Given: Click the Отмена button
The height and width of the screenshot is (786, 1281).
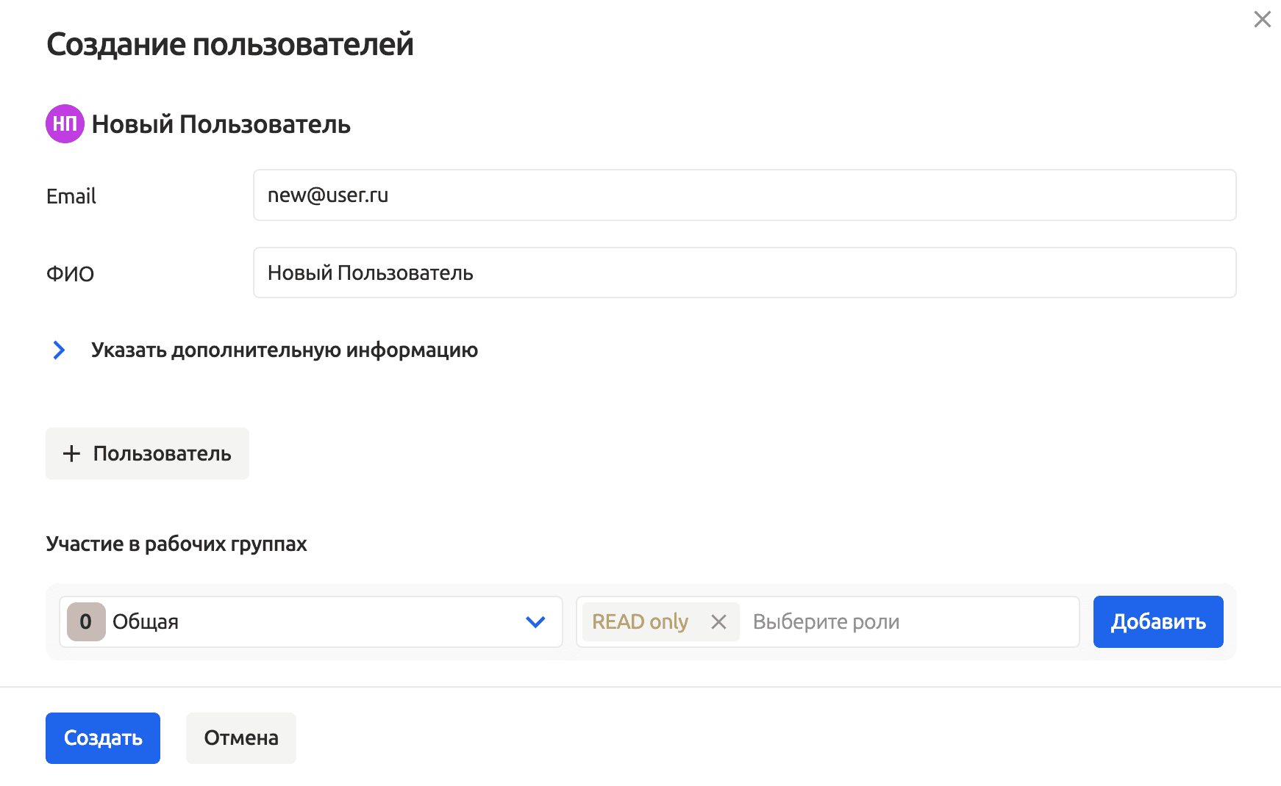Looking at the screenshot, I should [240, 738].
